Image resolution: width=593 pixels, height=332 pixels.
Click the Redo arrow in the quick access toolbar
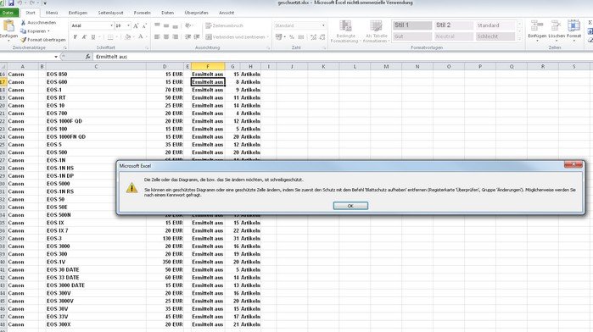(32, 3)
